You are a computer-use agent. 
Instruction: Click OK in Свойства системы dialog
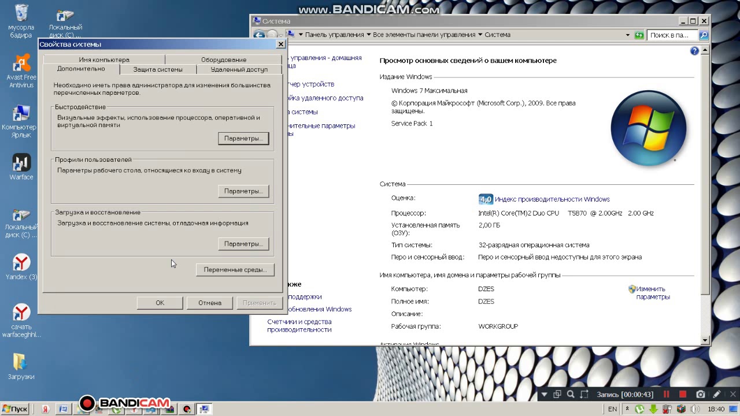160,303
